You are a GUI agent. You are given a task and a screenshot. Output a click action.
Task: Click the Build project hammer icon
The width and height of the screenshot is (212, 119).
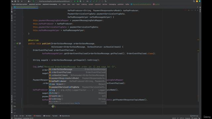(x=33, y=1)
